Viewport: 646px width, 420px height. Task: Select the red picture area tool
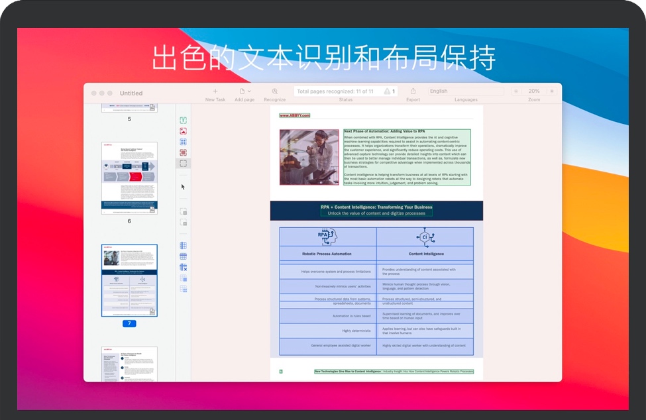[x=184, y=131]
